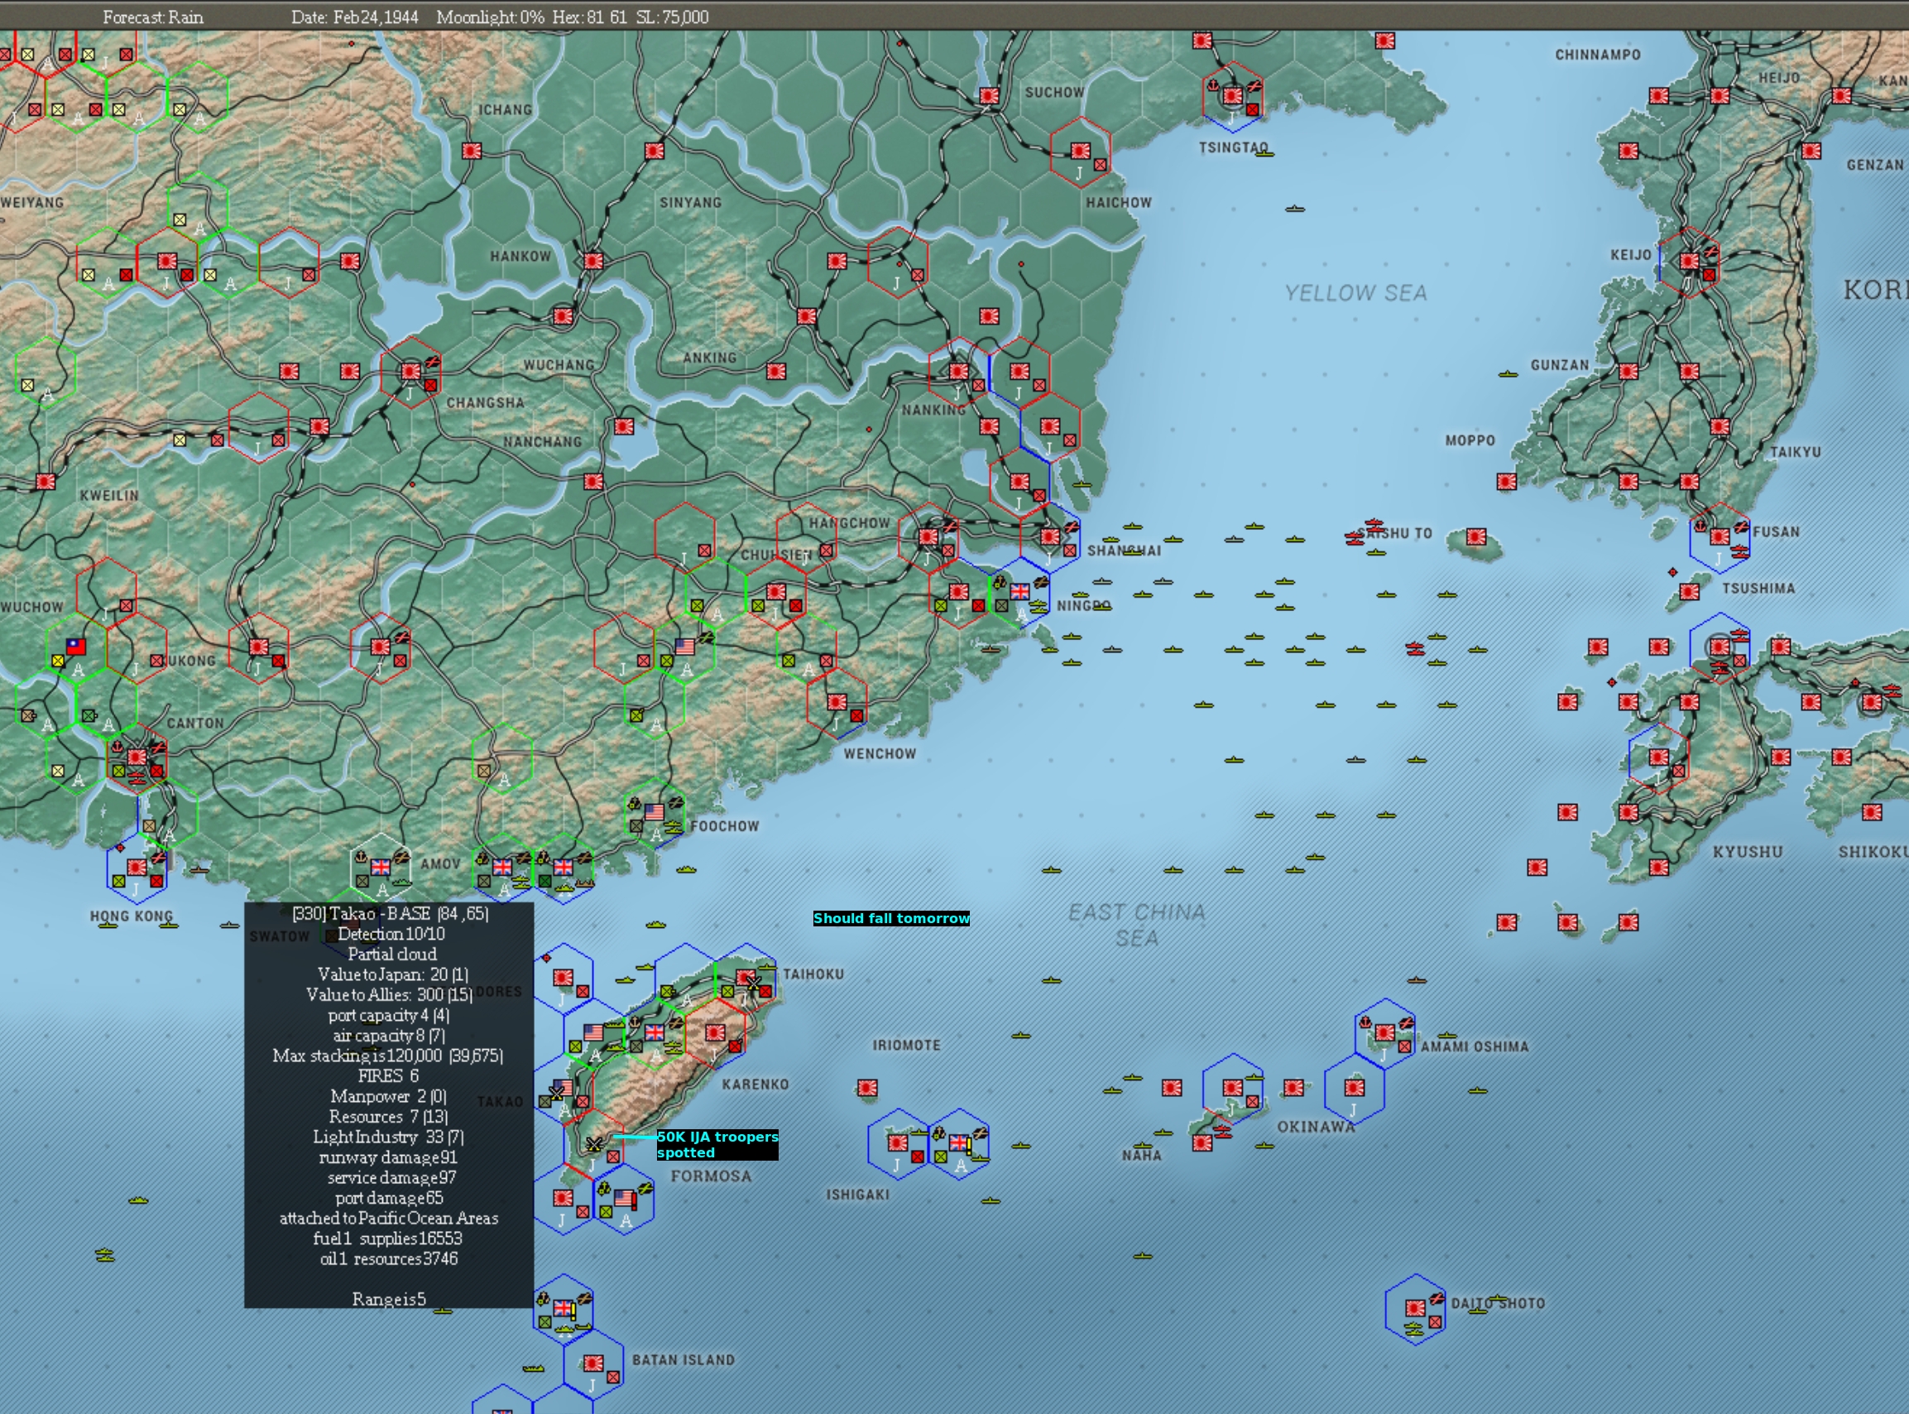Click the YELLOW SEA map label
This screenshot has width=1909, height=1414.
[x=1355, y=293]
